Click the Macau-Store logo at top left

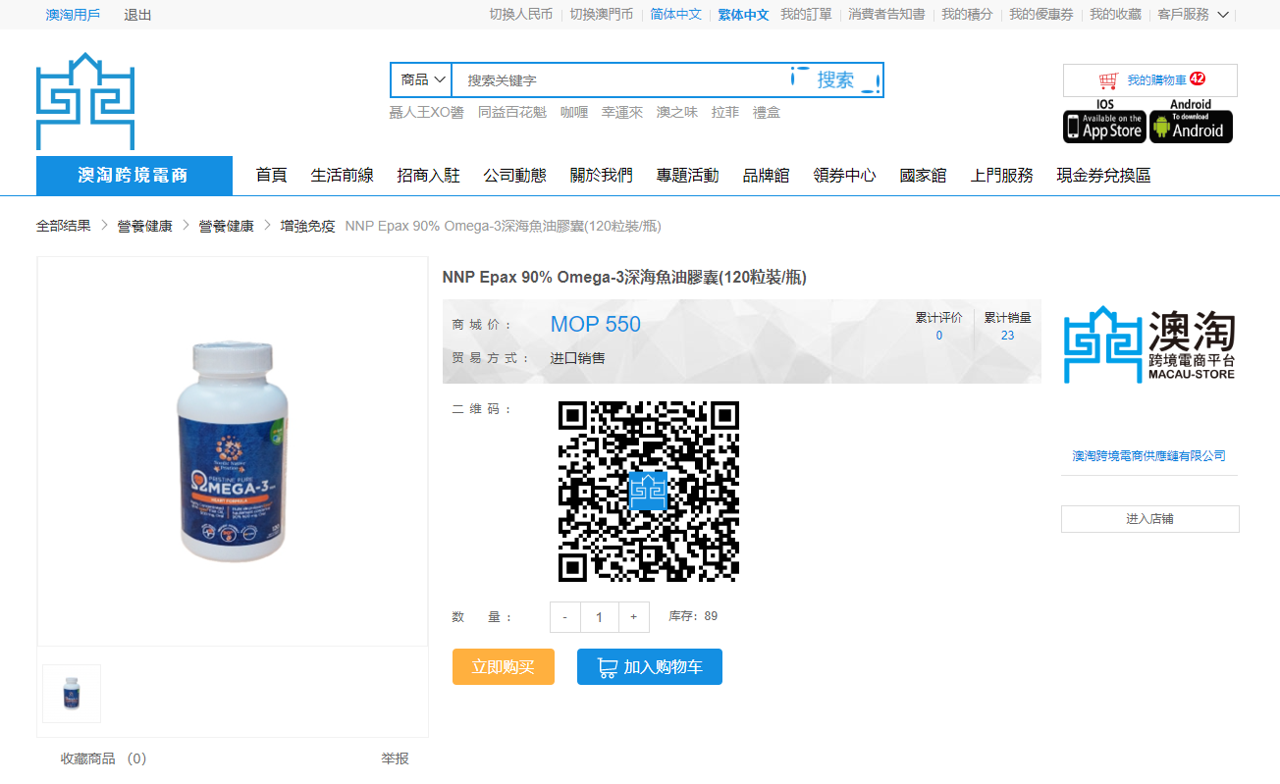click(85, 101)
